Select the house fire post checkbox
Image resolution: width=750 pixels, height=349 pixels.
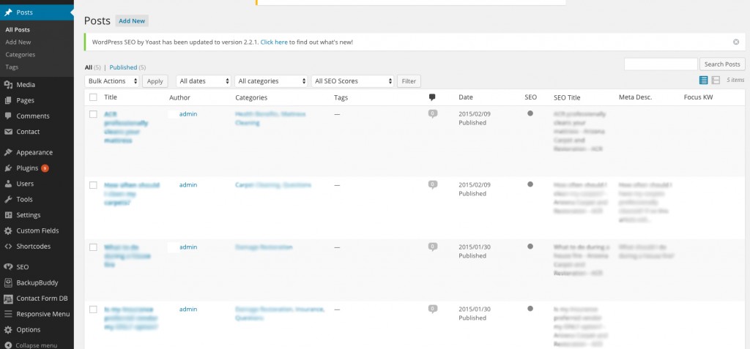click(x=93, y=247)
